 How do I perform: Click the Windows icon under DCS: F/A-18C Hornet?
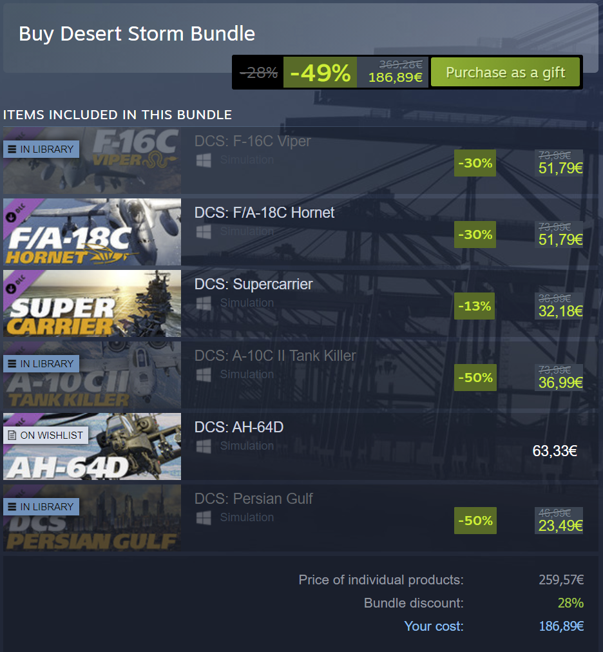204,231
